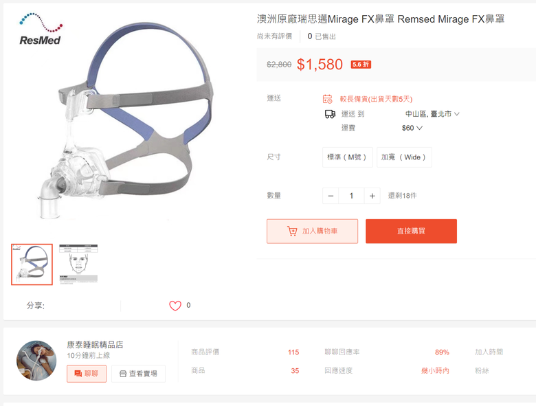Select size 標準（M號）
The width and height of the screenshot is (536, 406).
(347, 157)
